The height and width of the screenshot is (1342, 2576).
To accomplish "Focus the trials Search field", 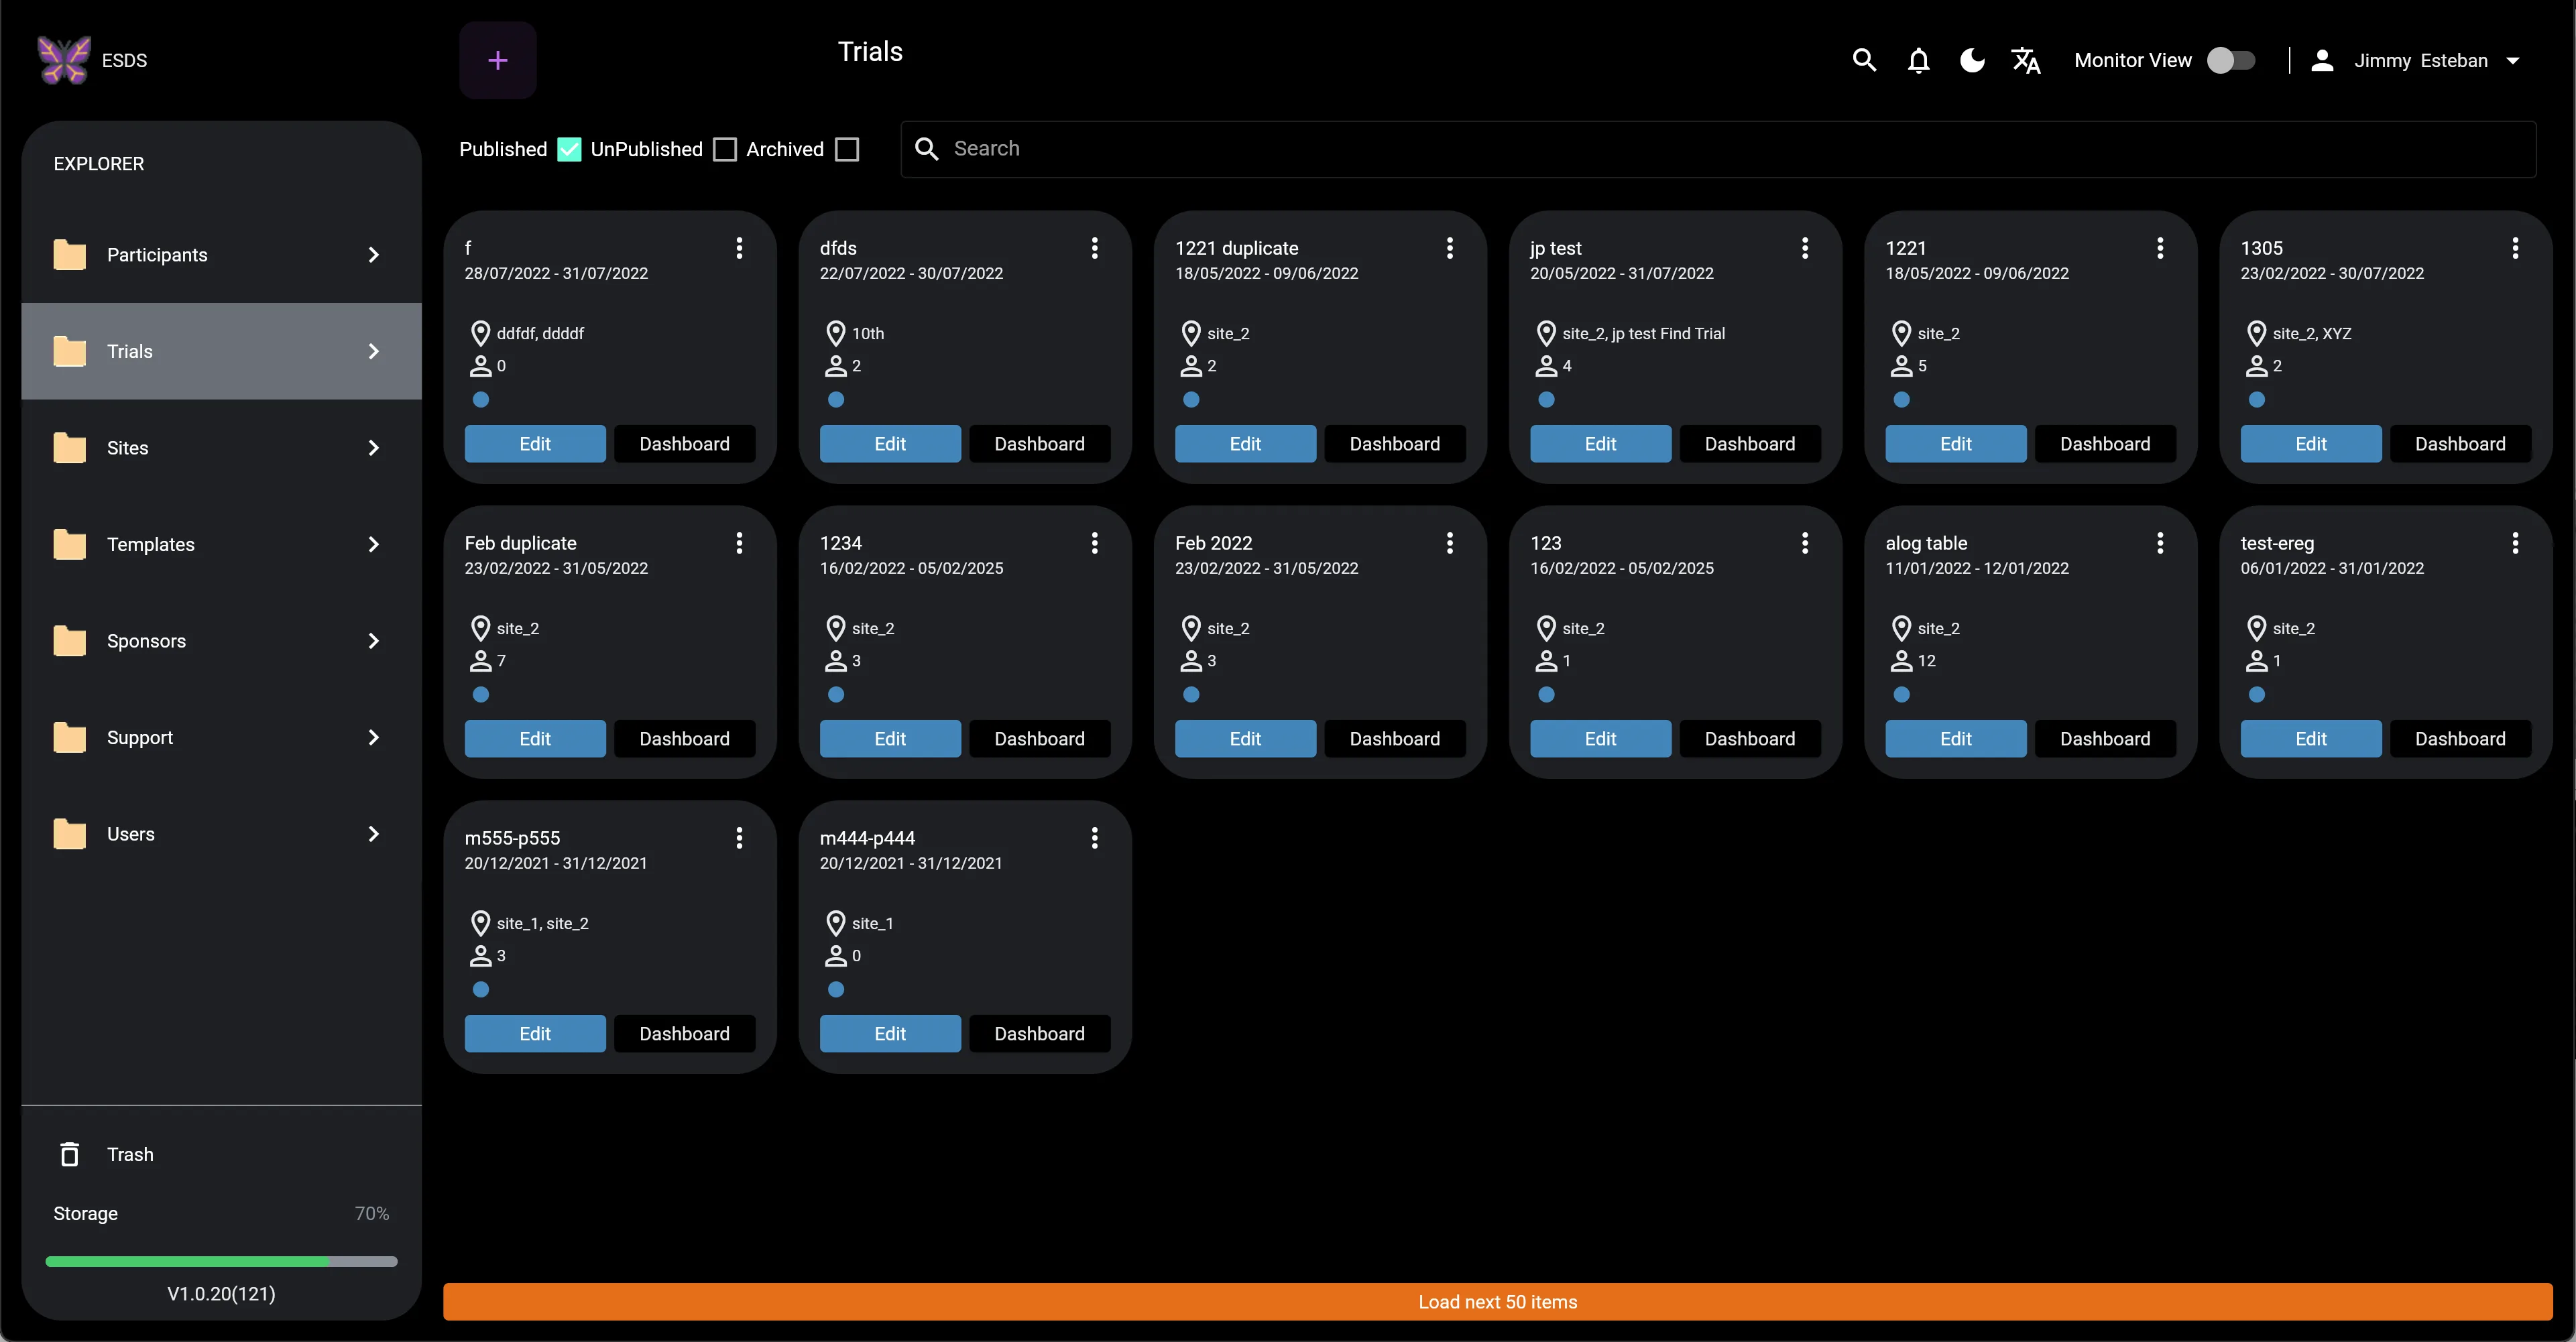I will click(x=1718, y=149).
